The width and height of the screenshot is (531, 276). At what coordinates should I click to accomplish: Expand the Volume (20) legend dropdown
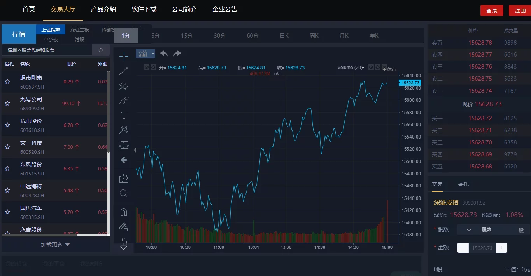(x=363, y=68)
